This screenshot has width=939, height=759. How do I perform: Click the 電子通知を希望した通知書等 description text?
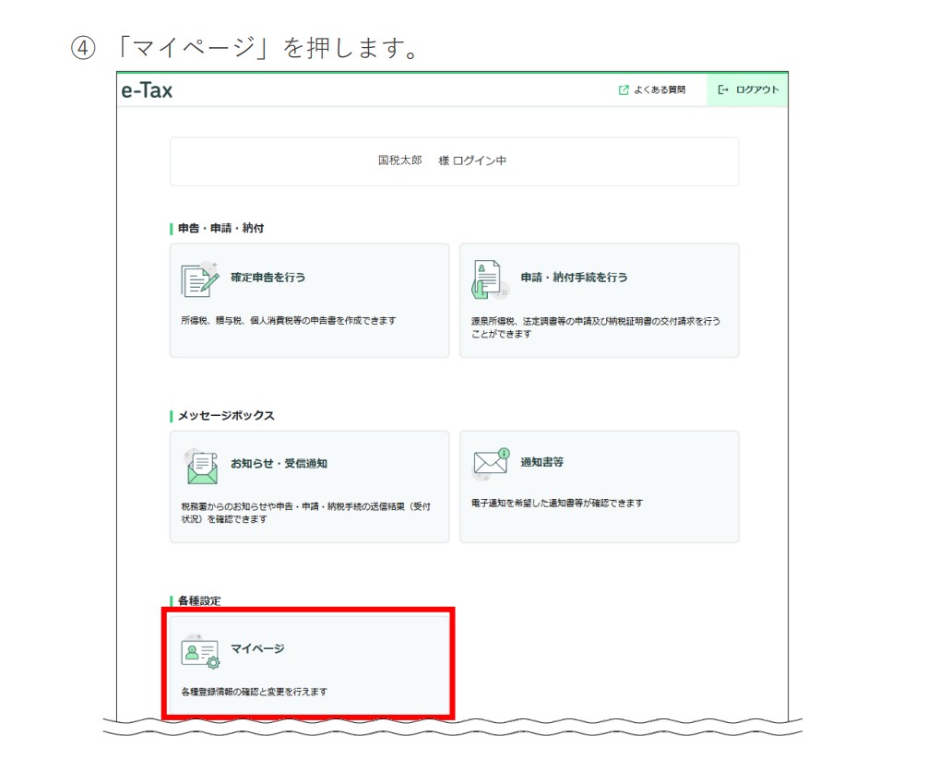557,503
